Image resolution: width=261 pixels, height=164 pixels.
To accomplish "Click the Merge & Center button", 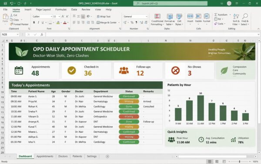I will click(x=107, y=23).
